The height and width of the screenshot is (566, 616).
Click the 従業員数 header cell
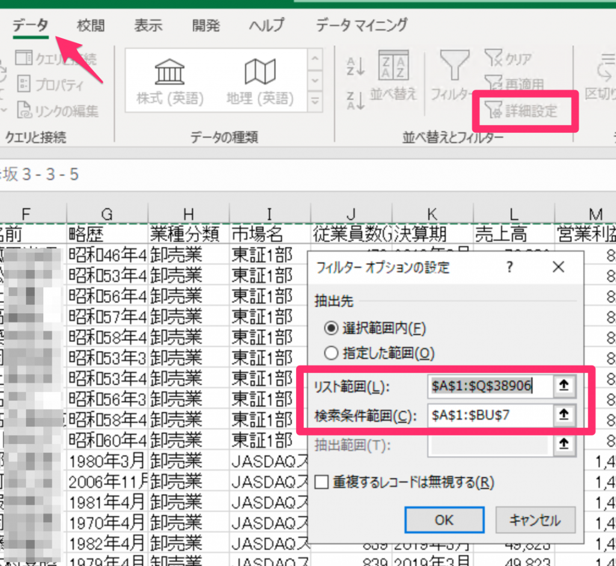click(351, 235)
